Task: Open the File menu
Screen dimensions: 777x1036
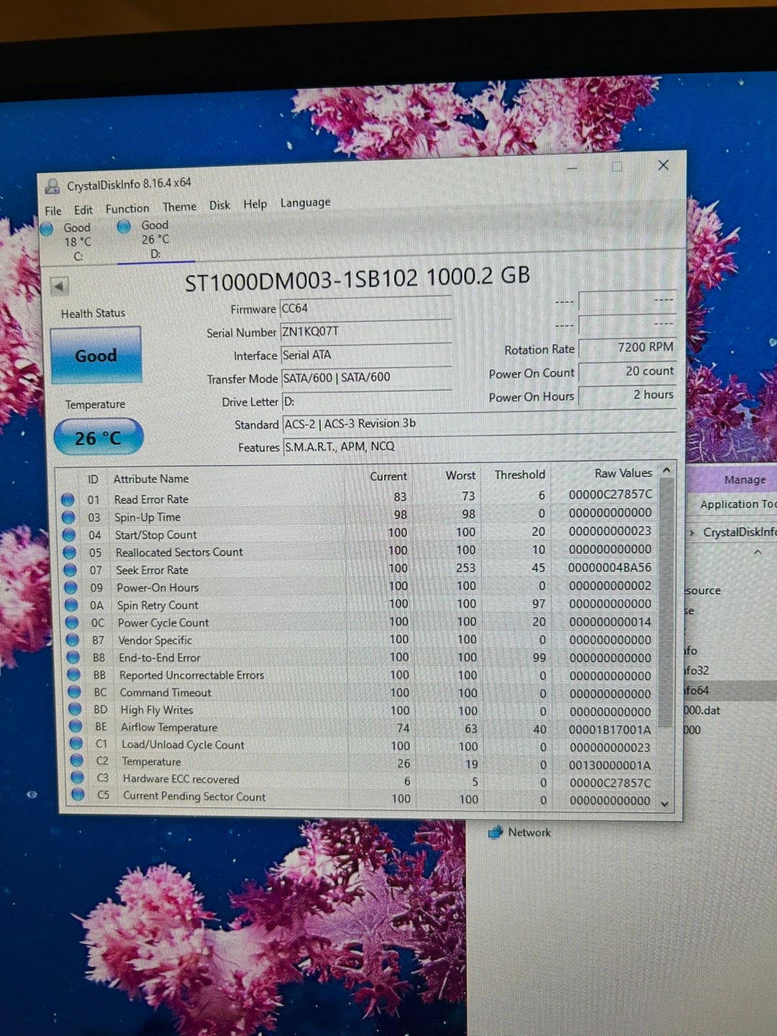Action: 53,211
